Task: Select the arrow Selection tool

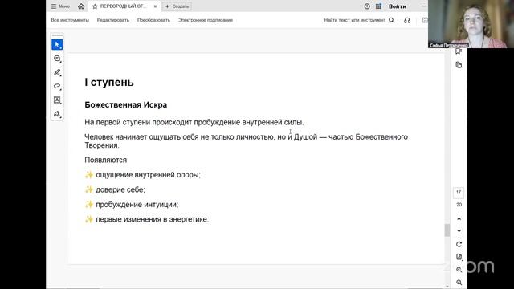Action: 57,45
